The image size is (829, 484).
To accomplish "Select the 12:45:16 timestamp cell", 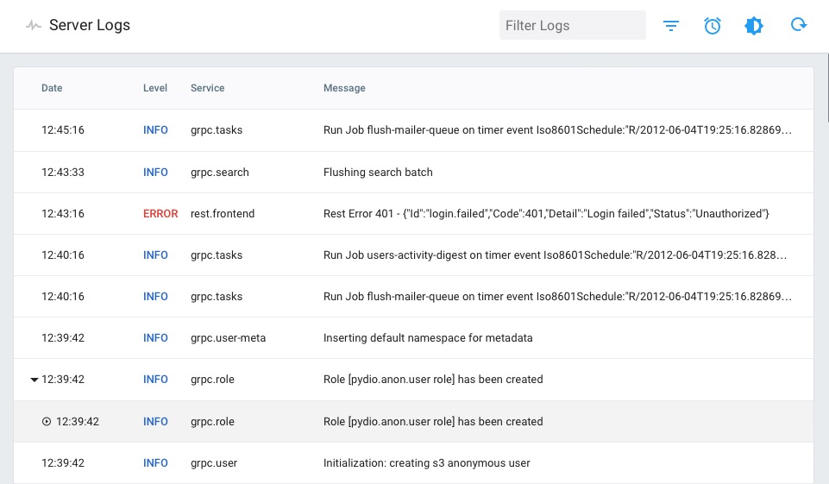I will 63,130.
